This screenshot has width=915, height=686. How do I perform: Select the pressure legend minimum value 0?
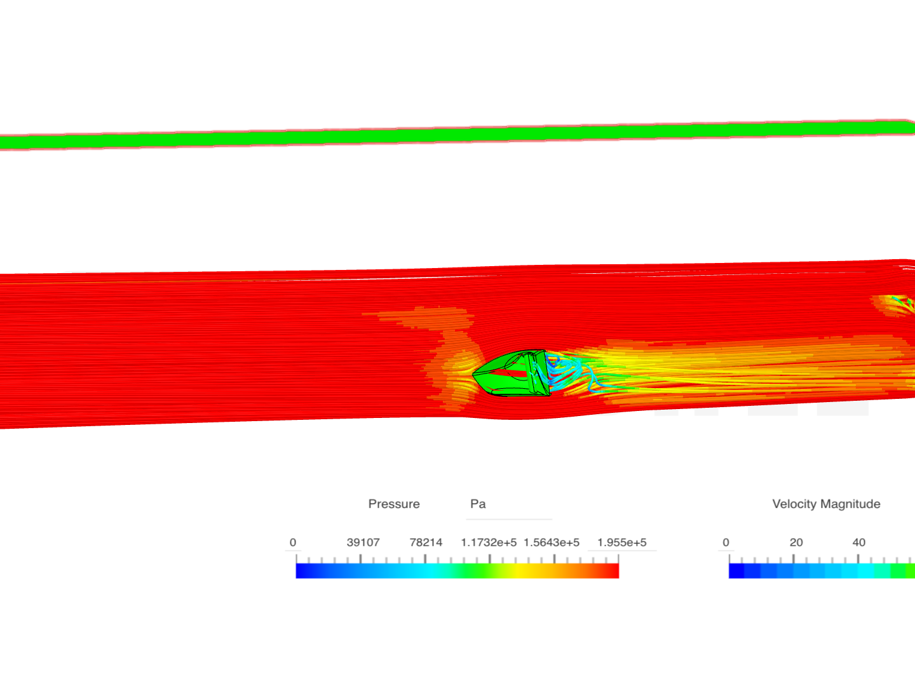293,542
